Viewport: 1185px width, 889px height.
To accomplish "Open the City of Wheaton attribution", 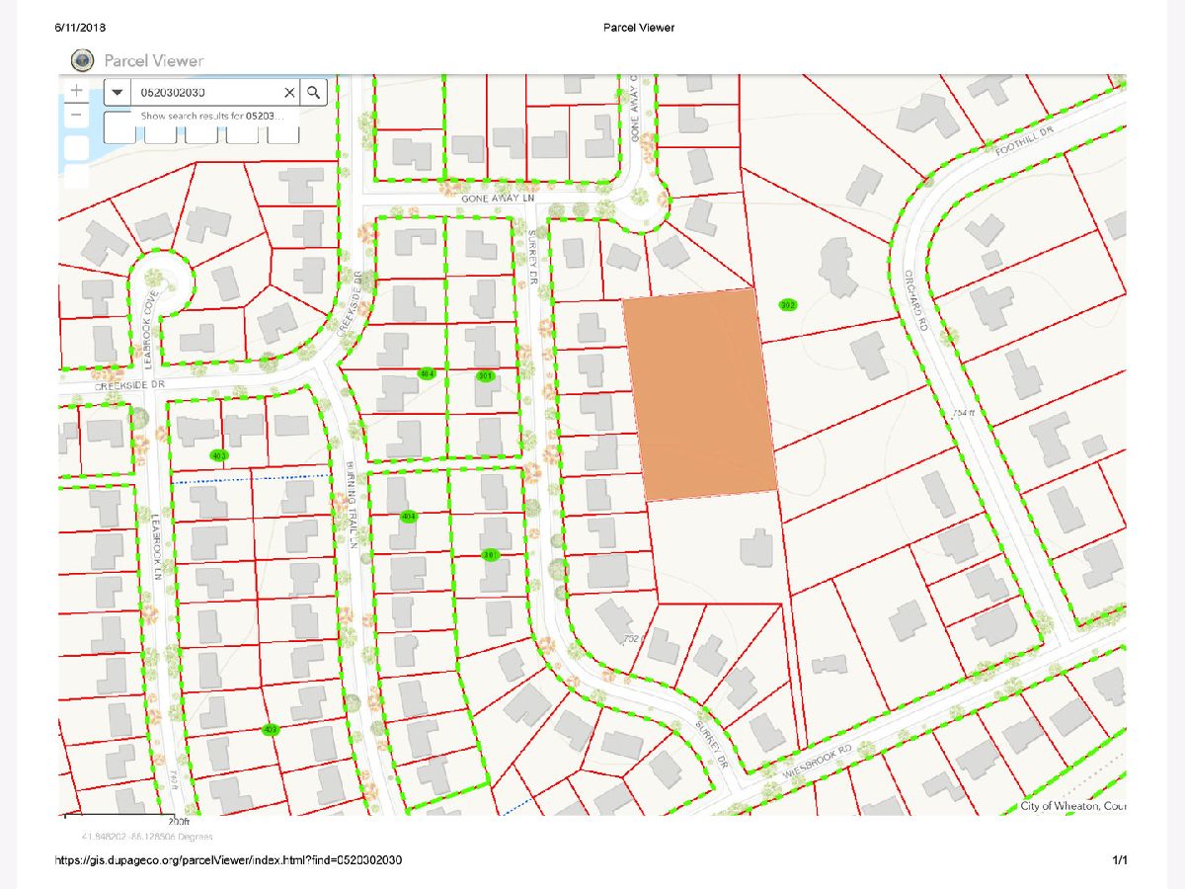I will pyautogui.click(x=1072, y=807).
